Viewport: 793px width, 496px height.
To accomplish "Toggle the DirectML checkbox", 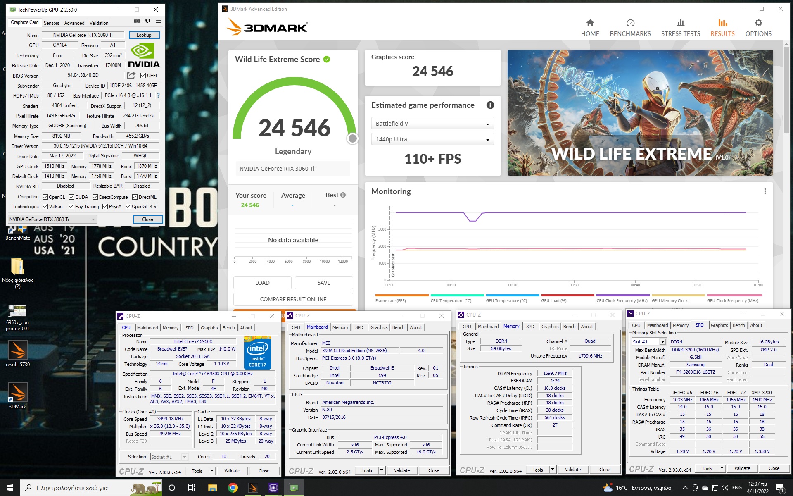I will pos(135,197).
